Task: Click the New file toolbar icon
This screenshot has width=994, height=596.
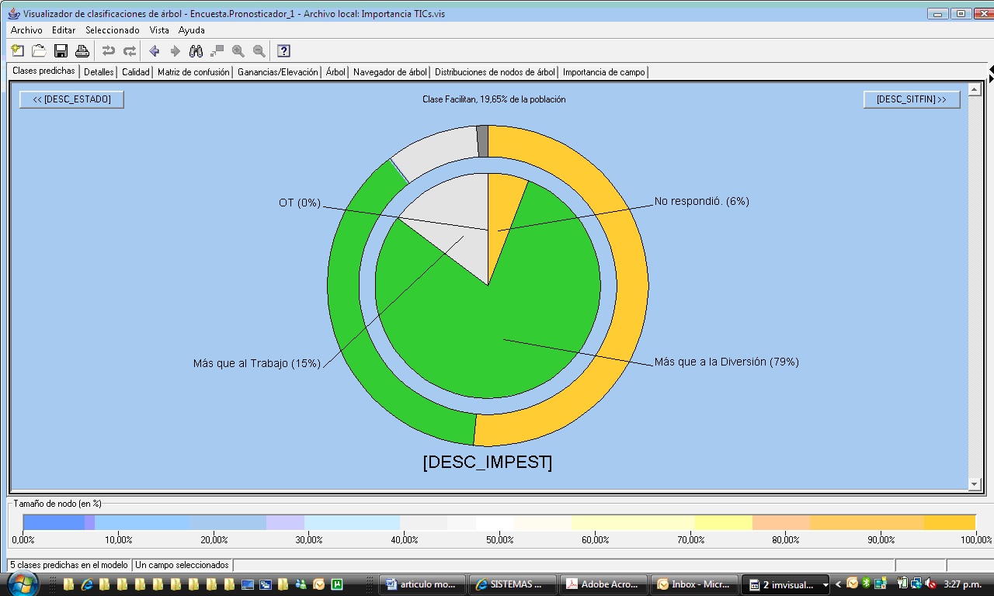Action: pos(18,51)
